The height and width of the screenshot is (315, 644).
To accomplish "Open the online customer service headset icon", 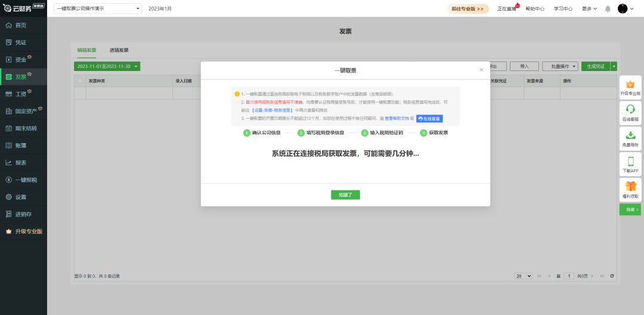I will [630, 109].
